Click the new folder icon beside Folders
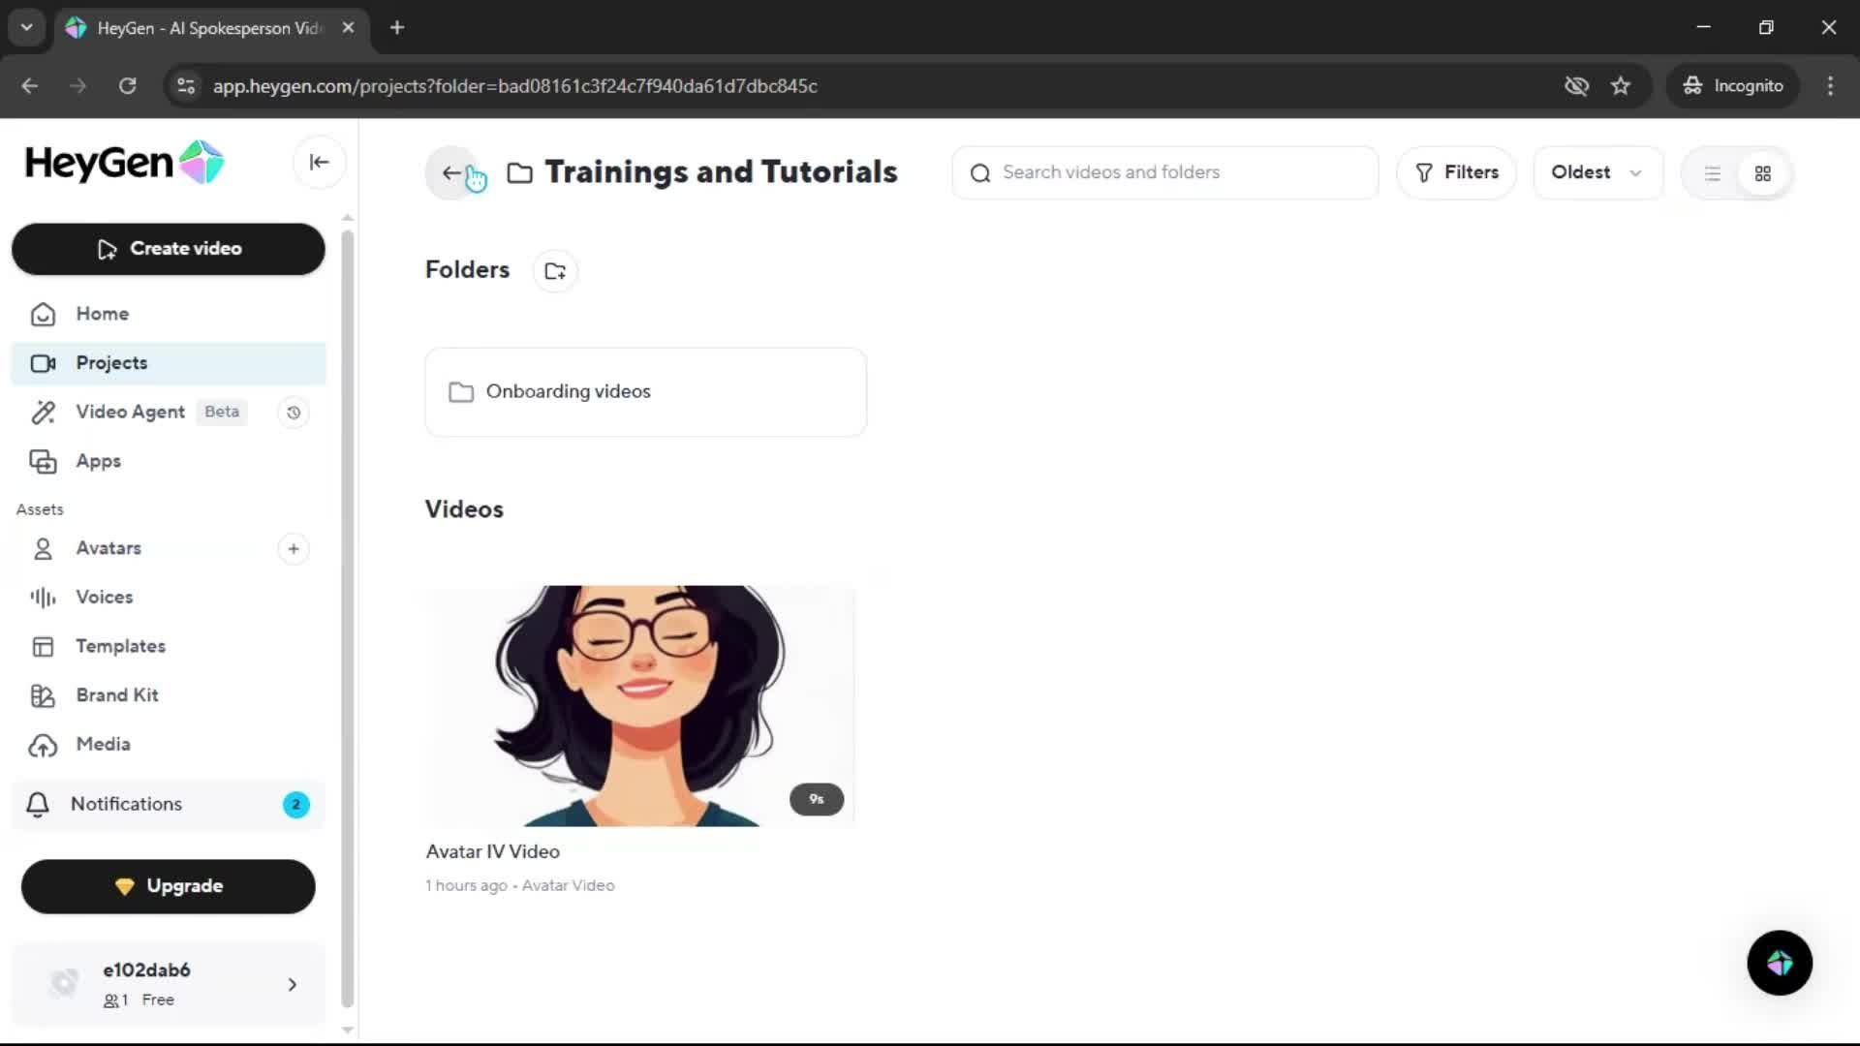Image resolution: width=1860 pixels, height=1046 pixels. click(555, 271)
